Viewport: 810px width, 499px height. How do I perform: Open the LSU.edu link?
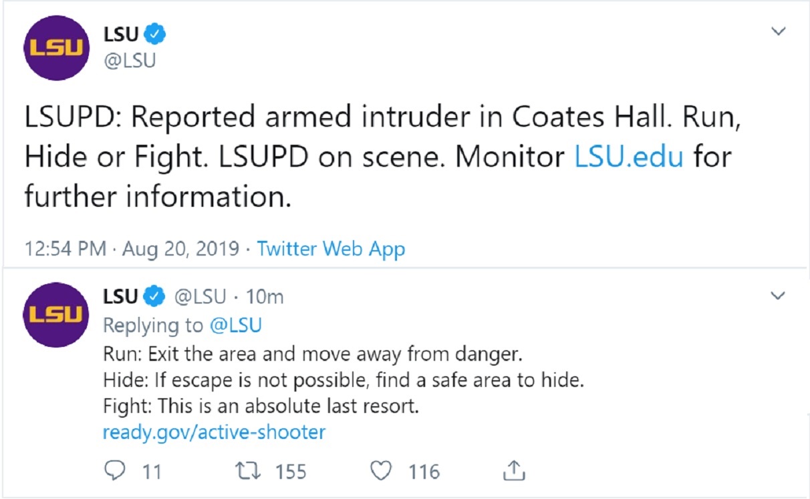627,157
